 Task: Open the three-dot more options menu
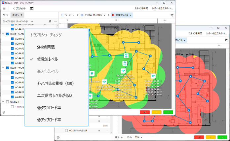pyautogui.click(x=56, y=21)
